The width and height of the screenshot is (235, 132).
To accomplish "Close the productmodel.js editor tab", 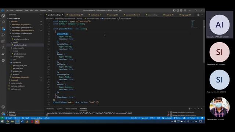I will point(62,15).
